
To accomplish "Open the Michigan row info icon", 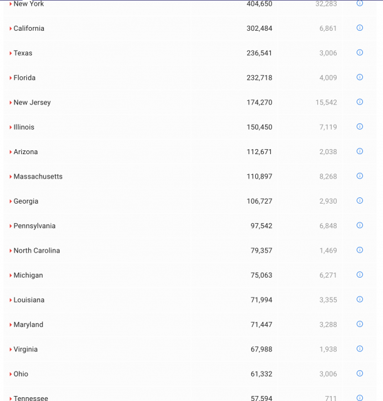I will tap(360, 274).
